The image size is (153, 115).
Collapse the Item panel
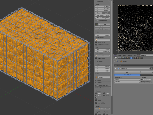[x=96, y=74]
